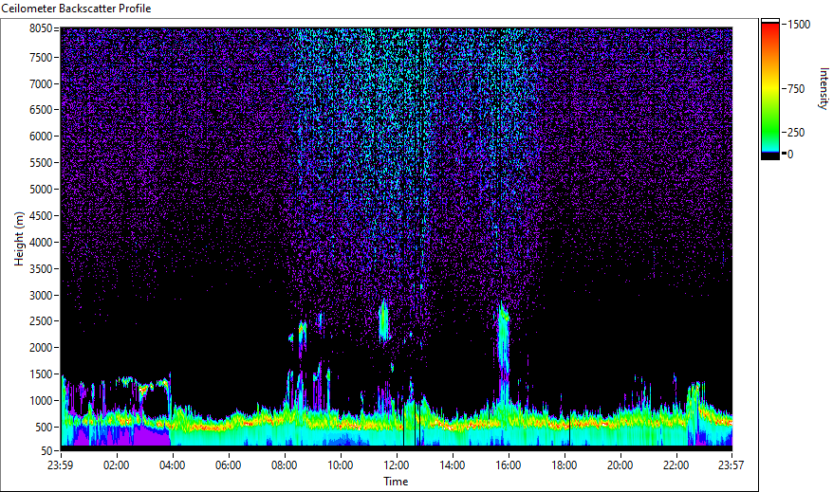Click the Ceilometer Backscatter Profile title

point(77,9)
